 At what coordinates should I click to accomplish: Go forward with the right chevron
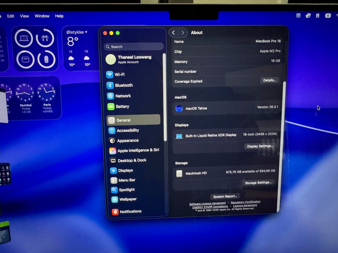pos(183,33)
